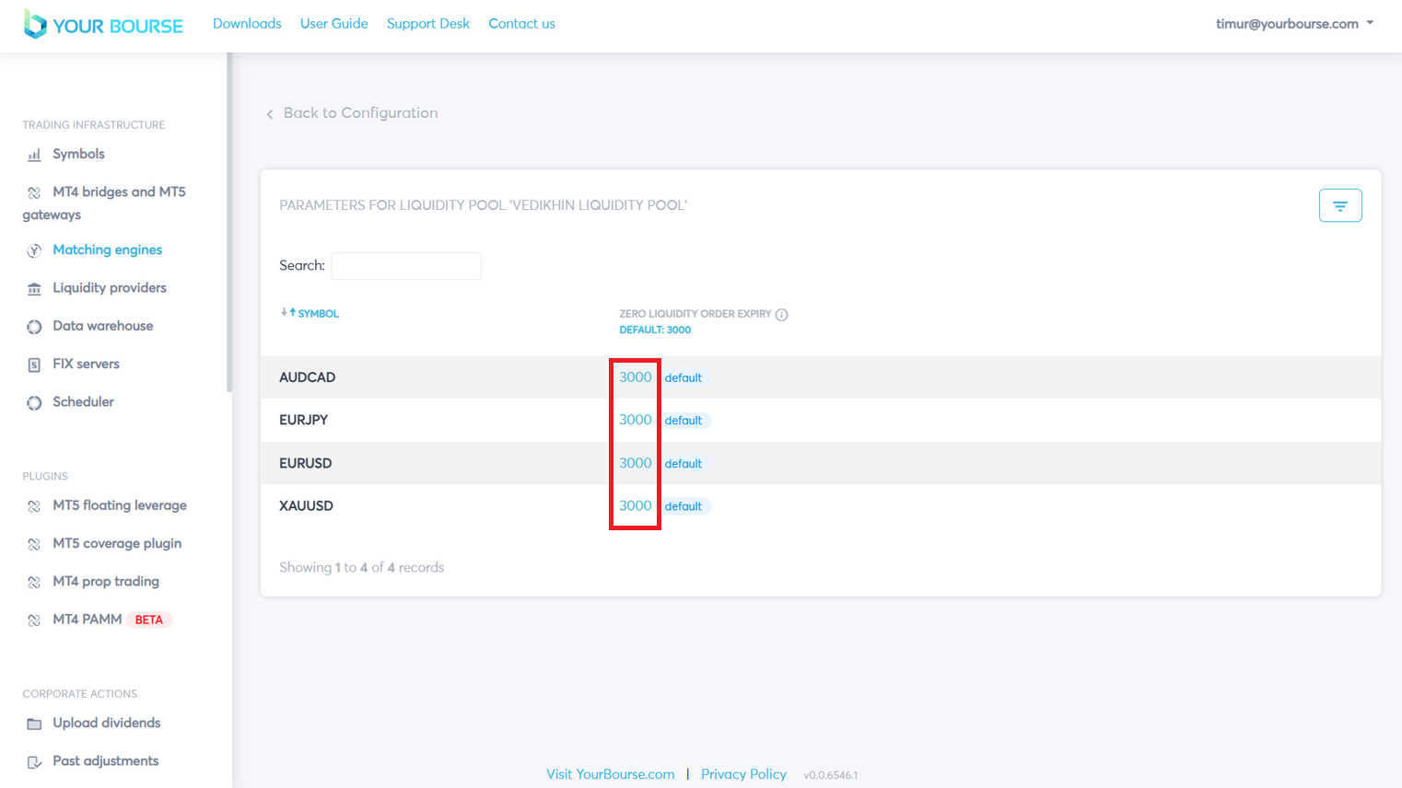Viewport: 1402px width, 788px height.
Task: Open the User Guide top menu
Action: [333, 24]
